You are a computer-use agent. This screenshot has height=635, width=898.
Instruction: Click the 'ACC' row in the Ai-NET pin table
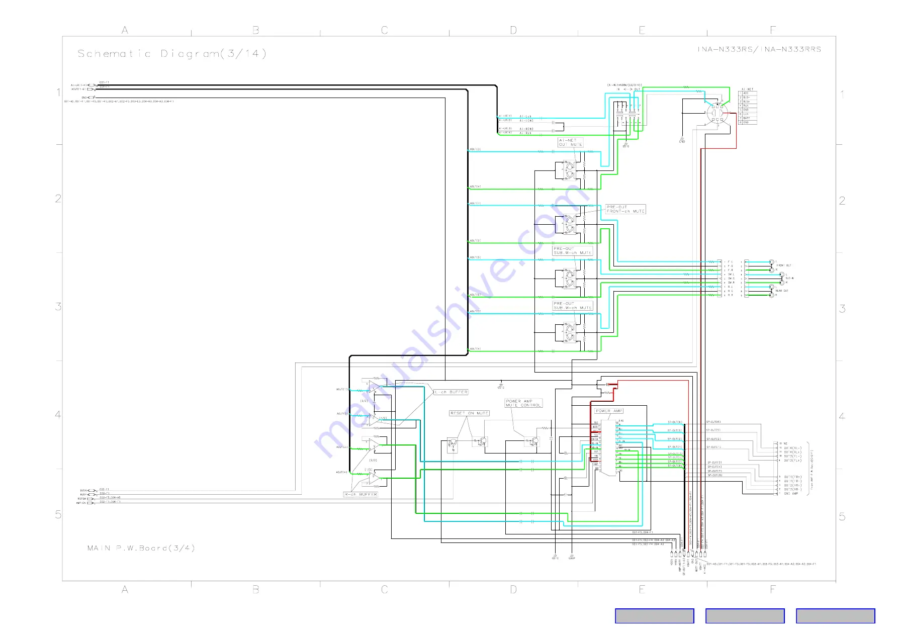(747, 93)
